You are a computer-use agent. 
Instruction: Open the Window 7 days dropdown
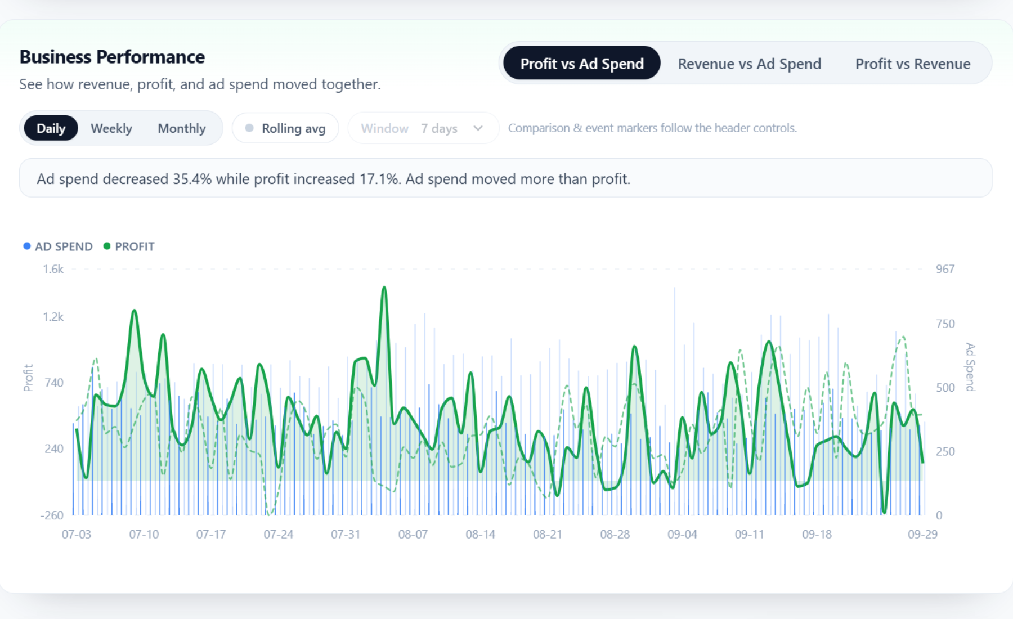pos(423,128)
